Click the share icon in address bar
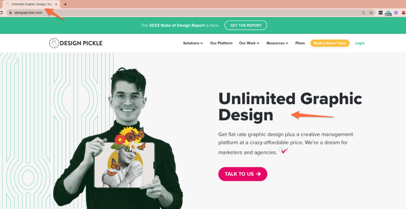 (363, 13)
